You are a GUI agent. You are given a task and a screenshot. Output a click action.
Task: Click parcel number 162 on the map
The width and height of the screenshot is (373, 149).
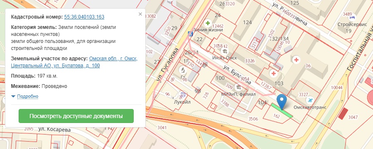coord(277,116)
